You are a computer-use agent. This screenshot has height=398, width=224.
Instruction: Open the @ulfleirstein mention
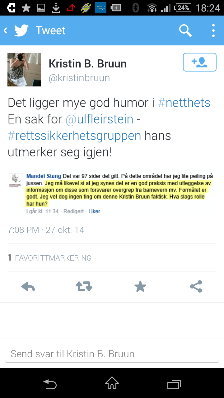coord(99,119)
